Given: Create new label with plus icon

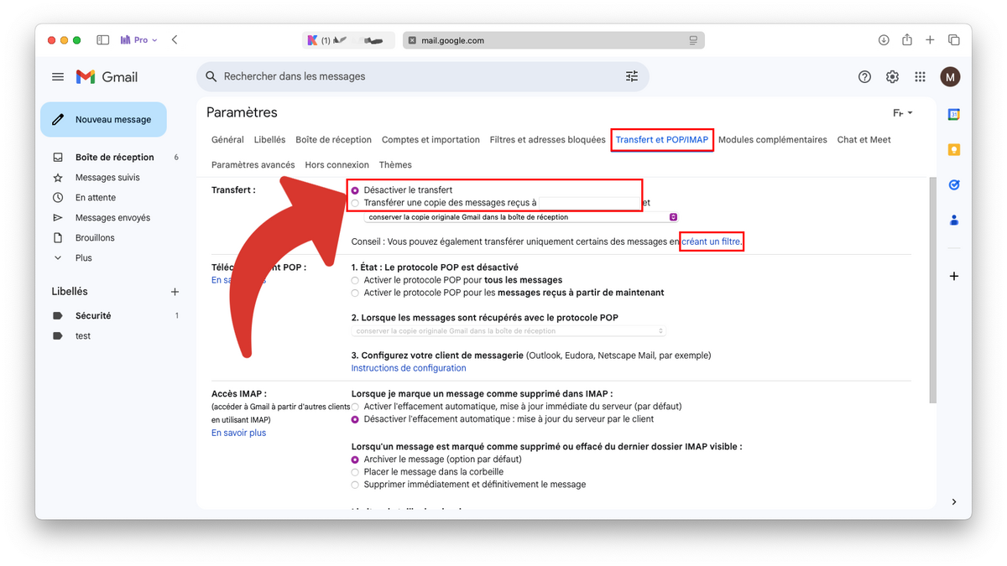Looking at the screenshot, I should coord(175,292).
